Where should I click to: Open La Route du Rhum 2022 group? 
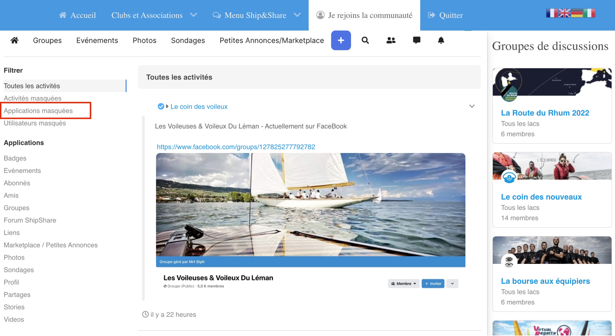[x=545, y=113]
